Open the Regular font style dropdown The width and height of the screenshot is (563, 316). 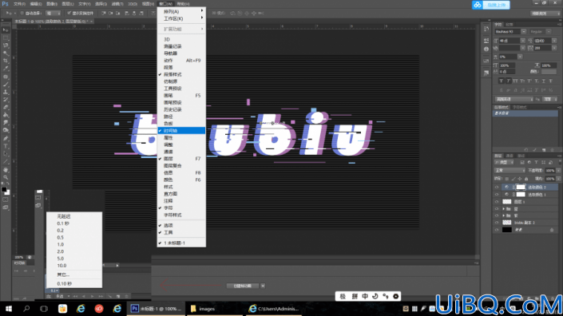pyautogui.click(x=549, y=32)
